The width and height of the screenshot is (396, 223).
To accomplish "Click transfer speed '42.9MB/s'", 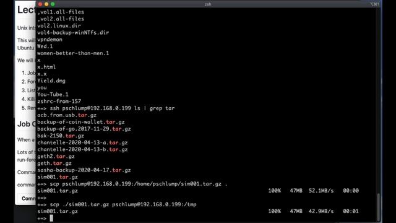I will (x=321, y=211).
